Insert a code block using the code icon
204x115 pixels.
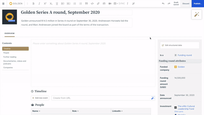pyautogui.click(x=92, y=4)
